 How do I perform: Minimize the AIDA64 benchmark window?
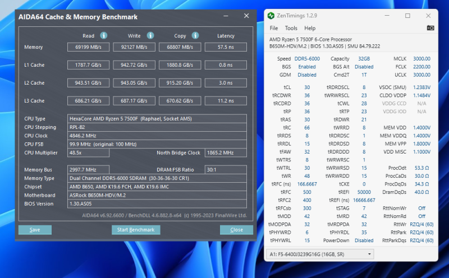[x=226, y=16]
